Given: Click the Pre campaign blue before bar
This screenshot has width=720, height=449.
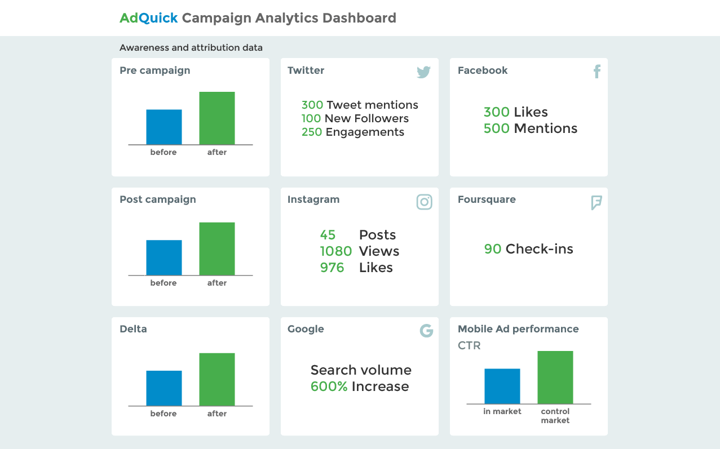Looking at the screenshot, I should 164,127.
